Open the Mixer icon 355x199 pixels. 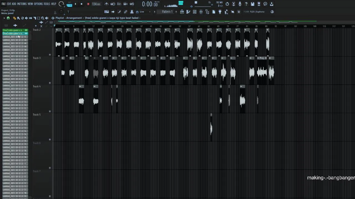point(201,12)
